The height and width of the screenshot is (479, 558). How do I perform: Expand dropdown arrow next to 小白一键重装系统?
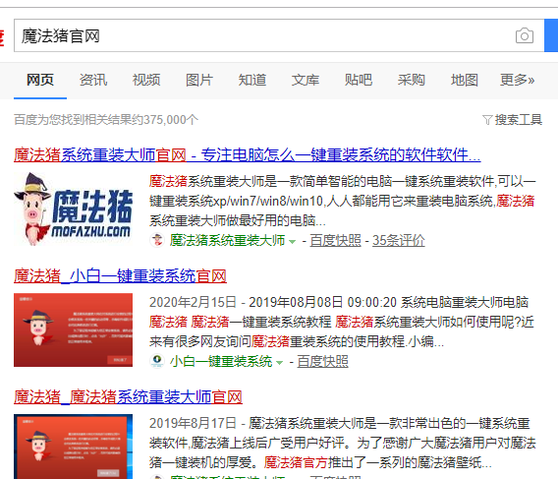coord(279,363)
